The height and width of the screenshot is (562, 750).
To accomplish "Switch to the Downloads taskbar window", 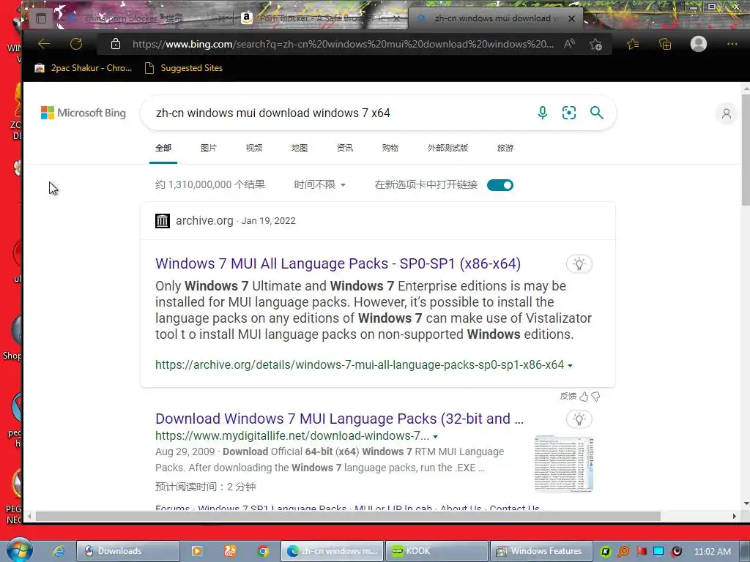I will tap(128, 551).
